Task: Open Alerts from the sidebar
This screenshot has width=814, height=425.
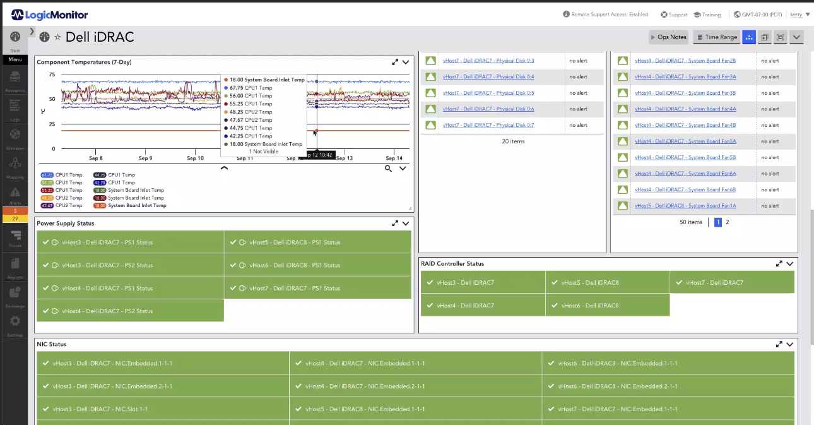Action: click(15, 196)
